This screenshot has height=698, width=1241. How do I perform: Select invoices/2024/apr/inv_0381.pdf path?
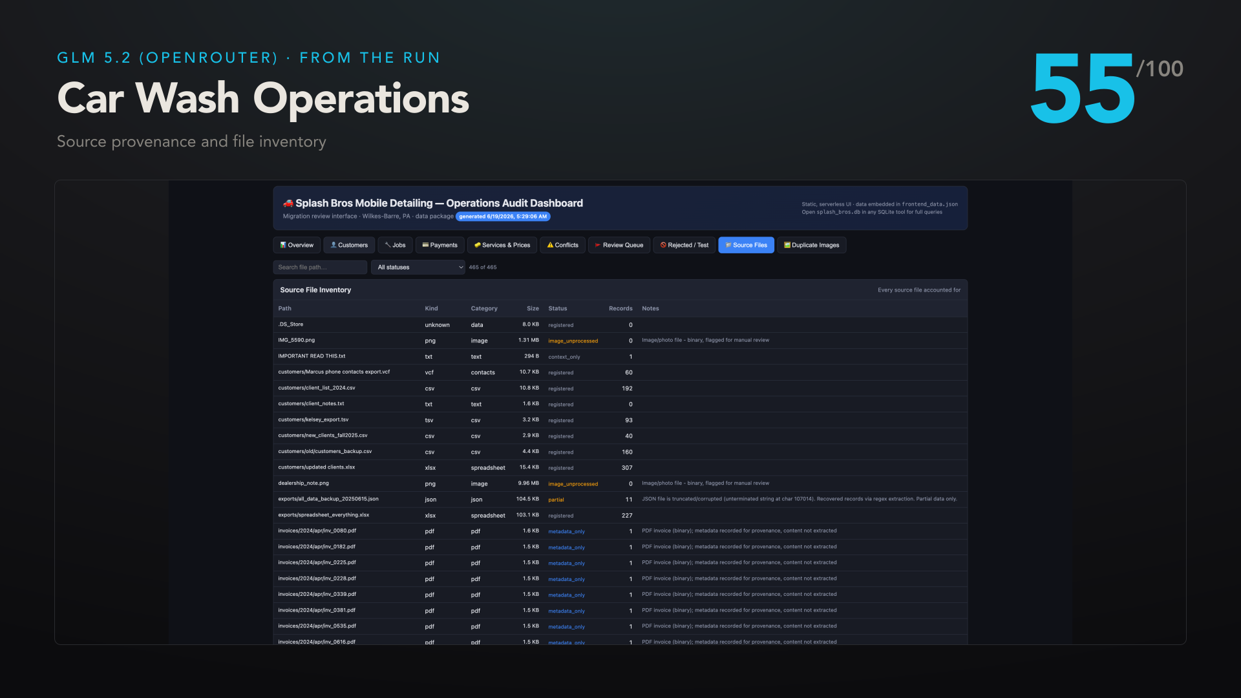tap(317, 610)
